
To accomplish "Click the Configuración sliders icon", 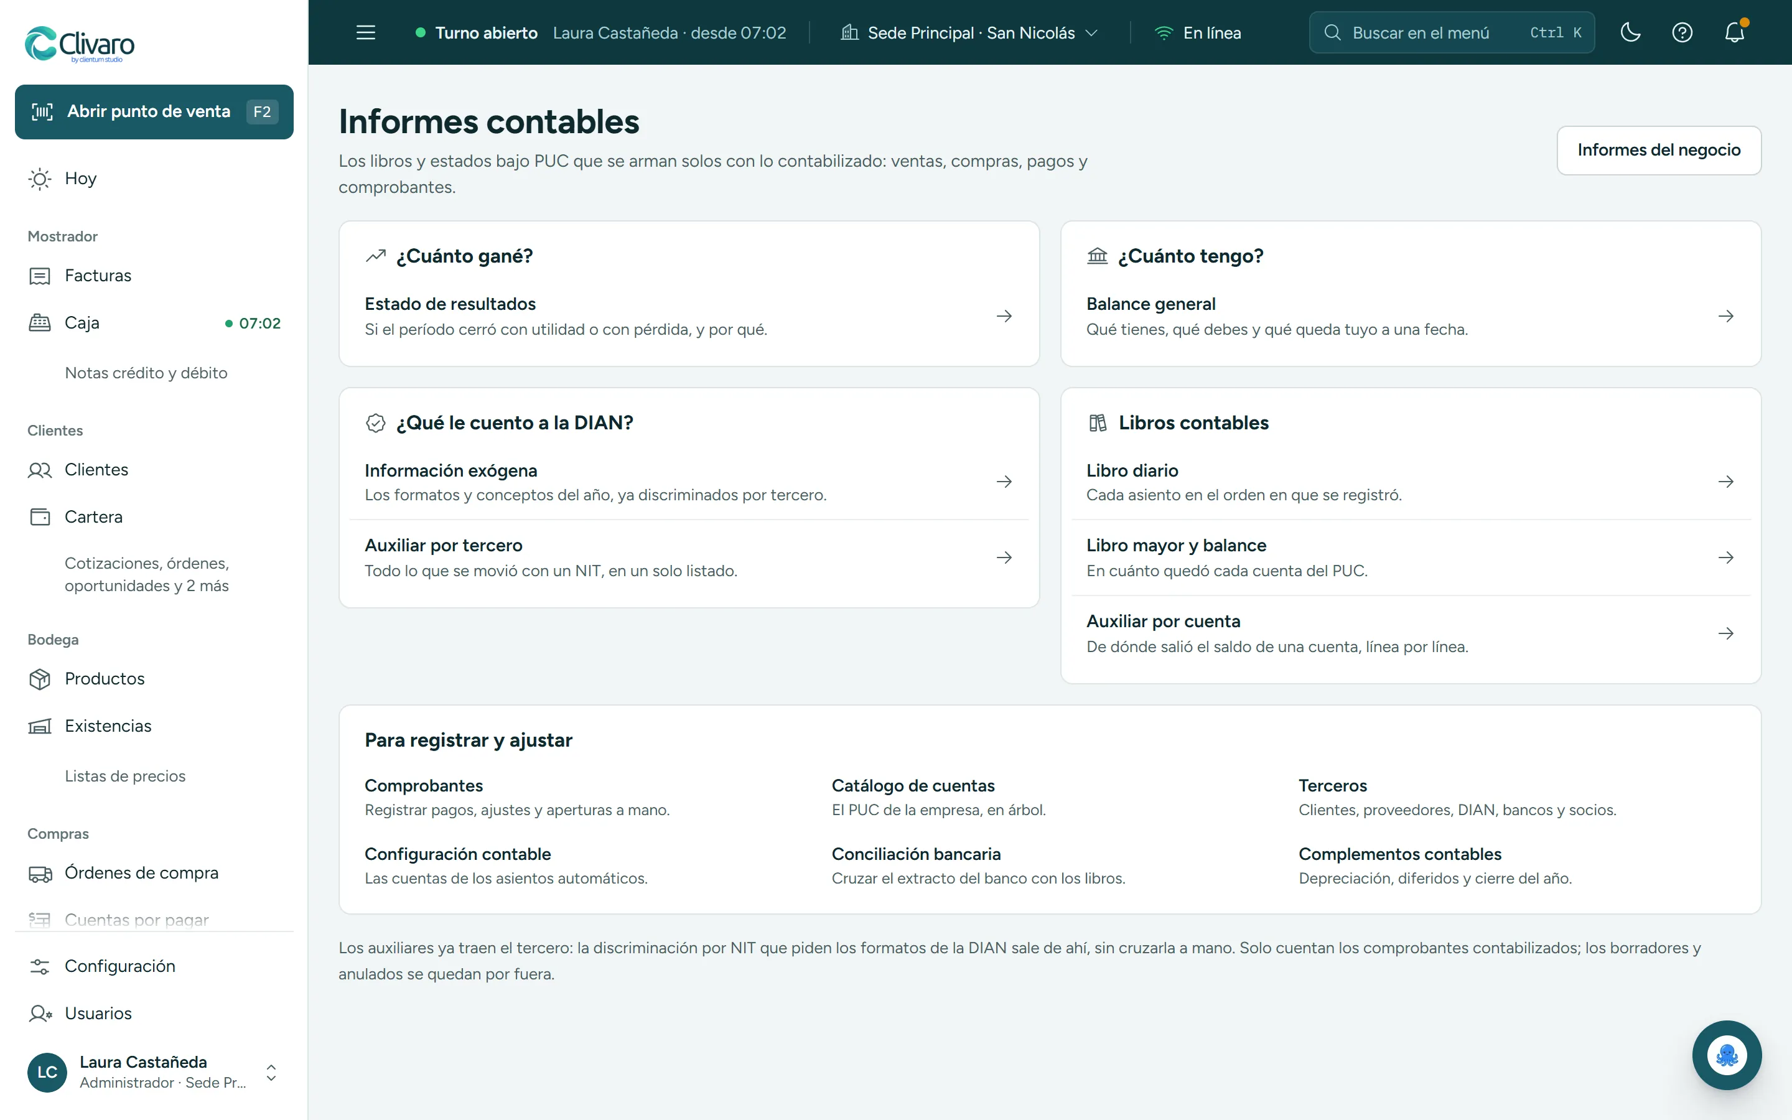I will (40, 966).
